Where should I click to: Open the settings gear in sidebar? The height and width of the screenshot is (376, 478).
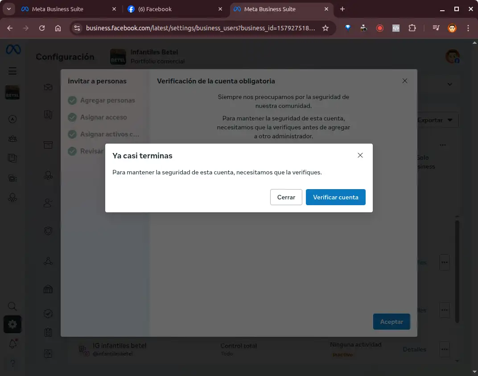pos(12,325)
